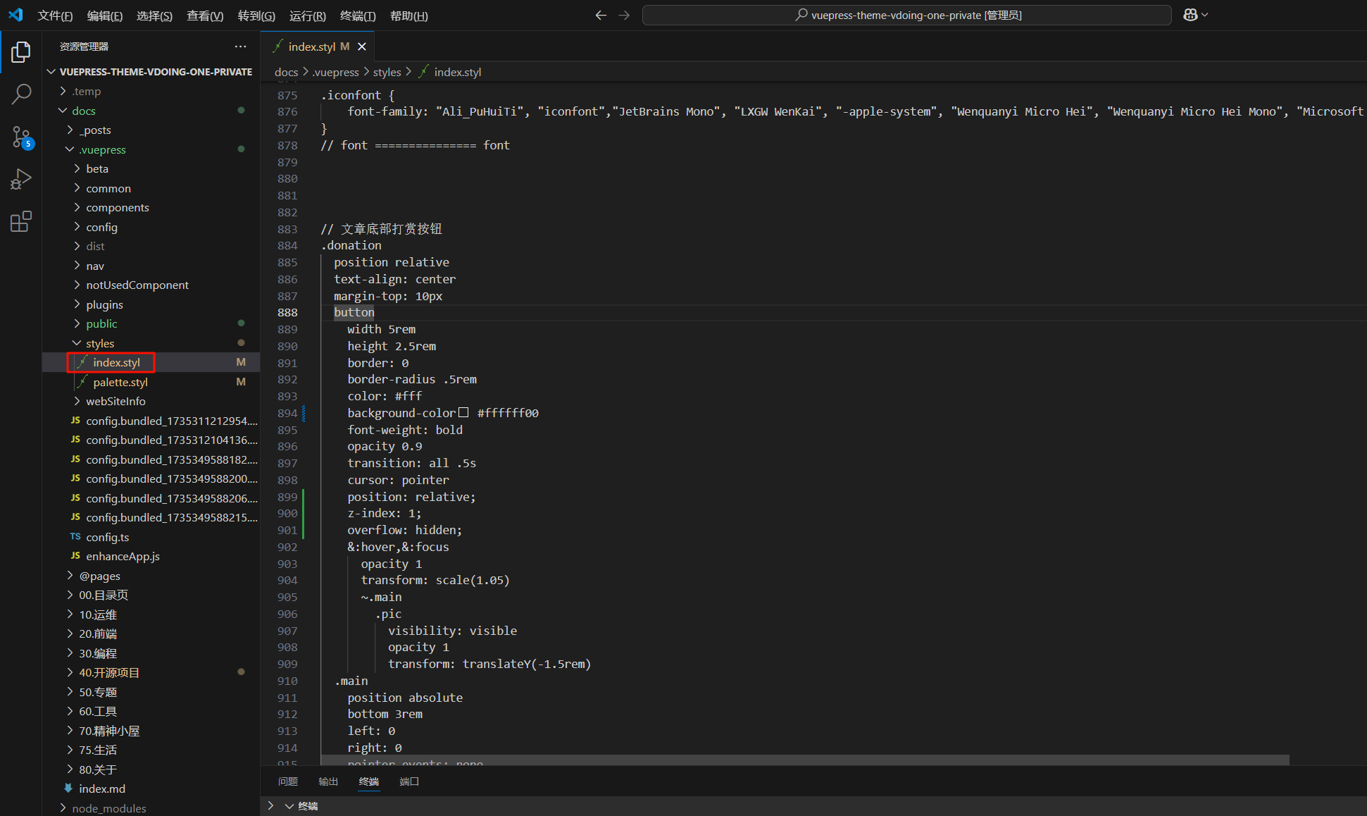The width and height of the screenshot is (1367, 816).
Task: Open the 查看(V) menu
Action: click(x=205, y=16)
